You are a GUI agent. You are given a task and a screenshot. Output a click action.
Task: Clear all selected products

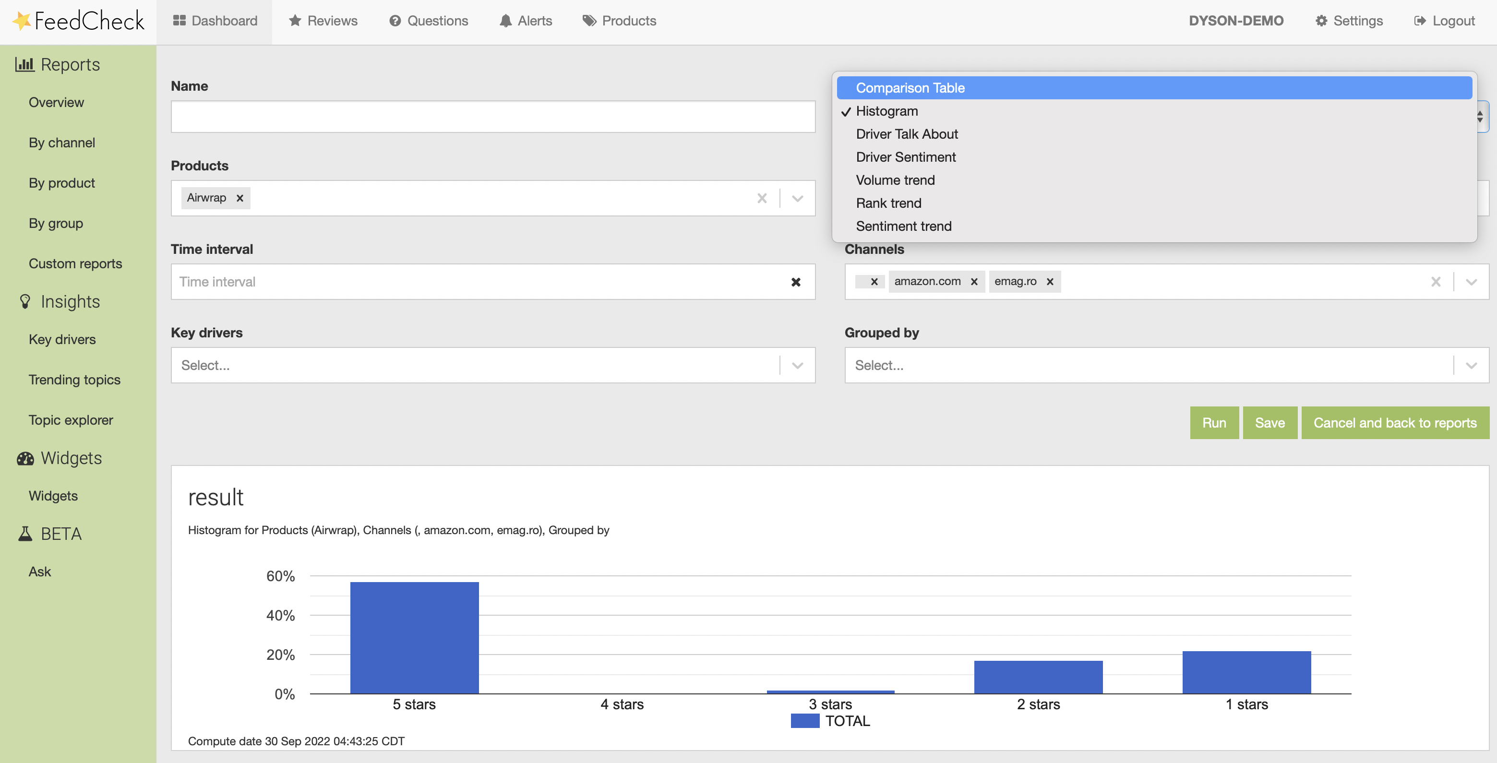(x=762, y=198)
